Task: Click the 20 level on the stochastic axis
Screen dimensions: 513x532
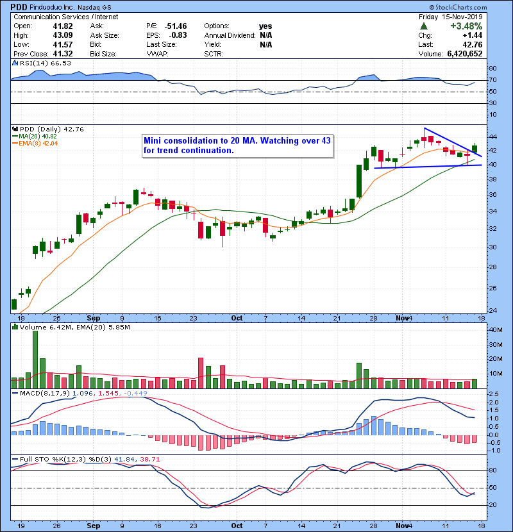Action: [492, 505]
